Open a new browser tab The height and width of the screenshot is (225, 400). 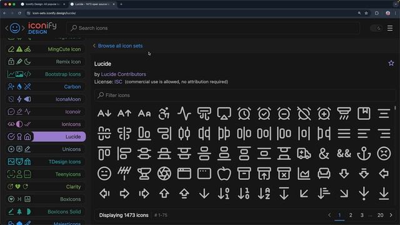click(121, 4)
